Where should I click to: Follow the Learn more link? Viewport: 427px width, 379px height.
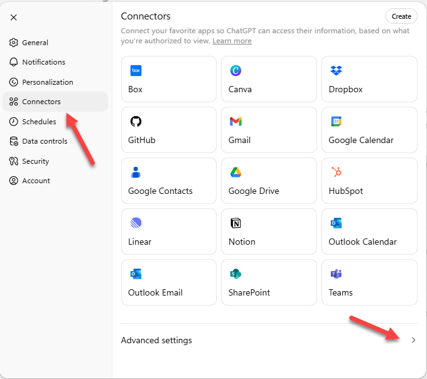click(x=232, y=41)
